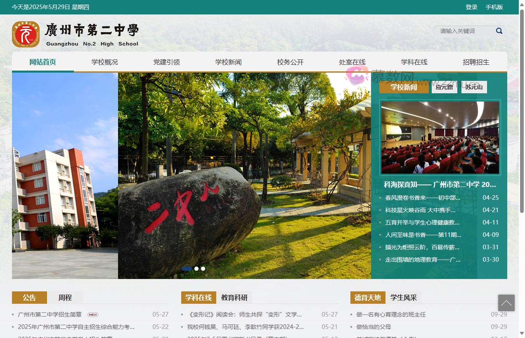Image resolution: width=525 pixels, height=338 pixels.
Task: Click the NEW badge beside 招生简章
Action: click(x=92, y=314)
